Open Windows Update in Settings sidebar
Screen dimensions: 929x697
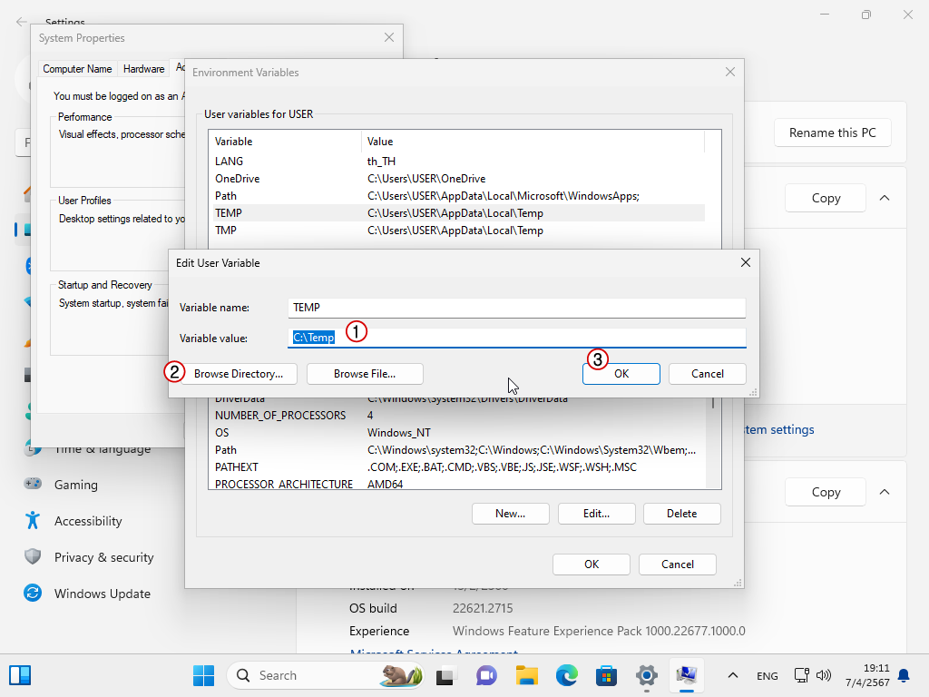click(102, 594)
